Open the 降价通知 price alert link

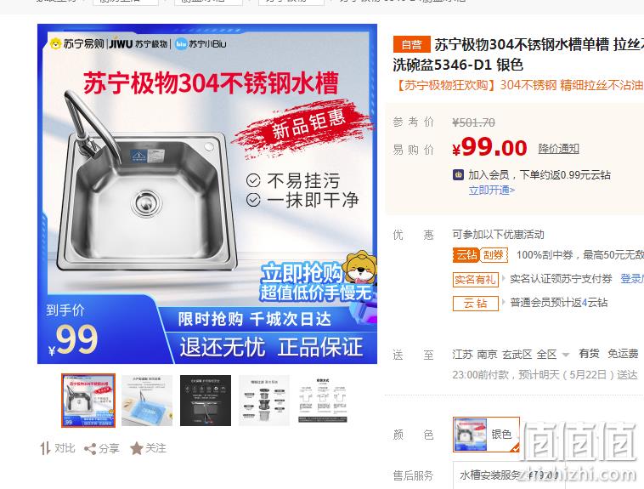[558, 149]
